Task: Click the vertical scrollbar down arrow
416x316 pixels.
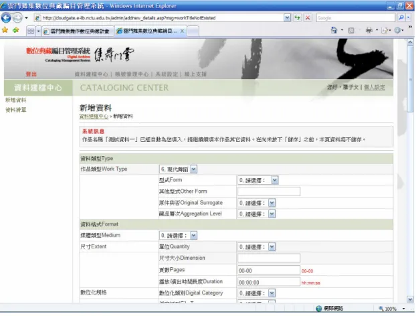Action: click(410, 299)
